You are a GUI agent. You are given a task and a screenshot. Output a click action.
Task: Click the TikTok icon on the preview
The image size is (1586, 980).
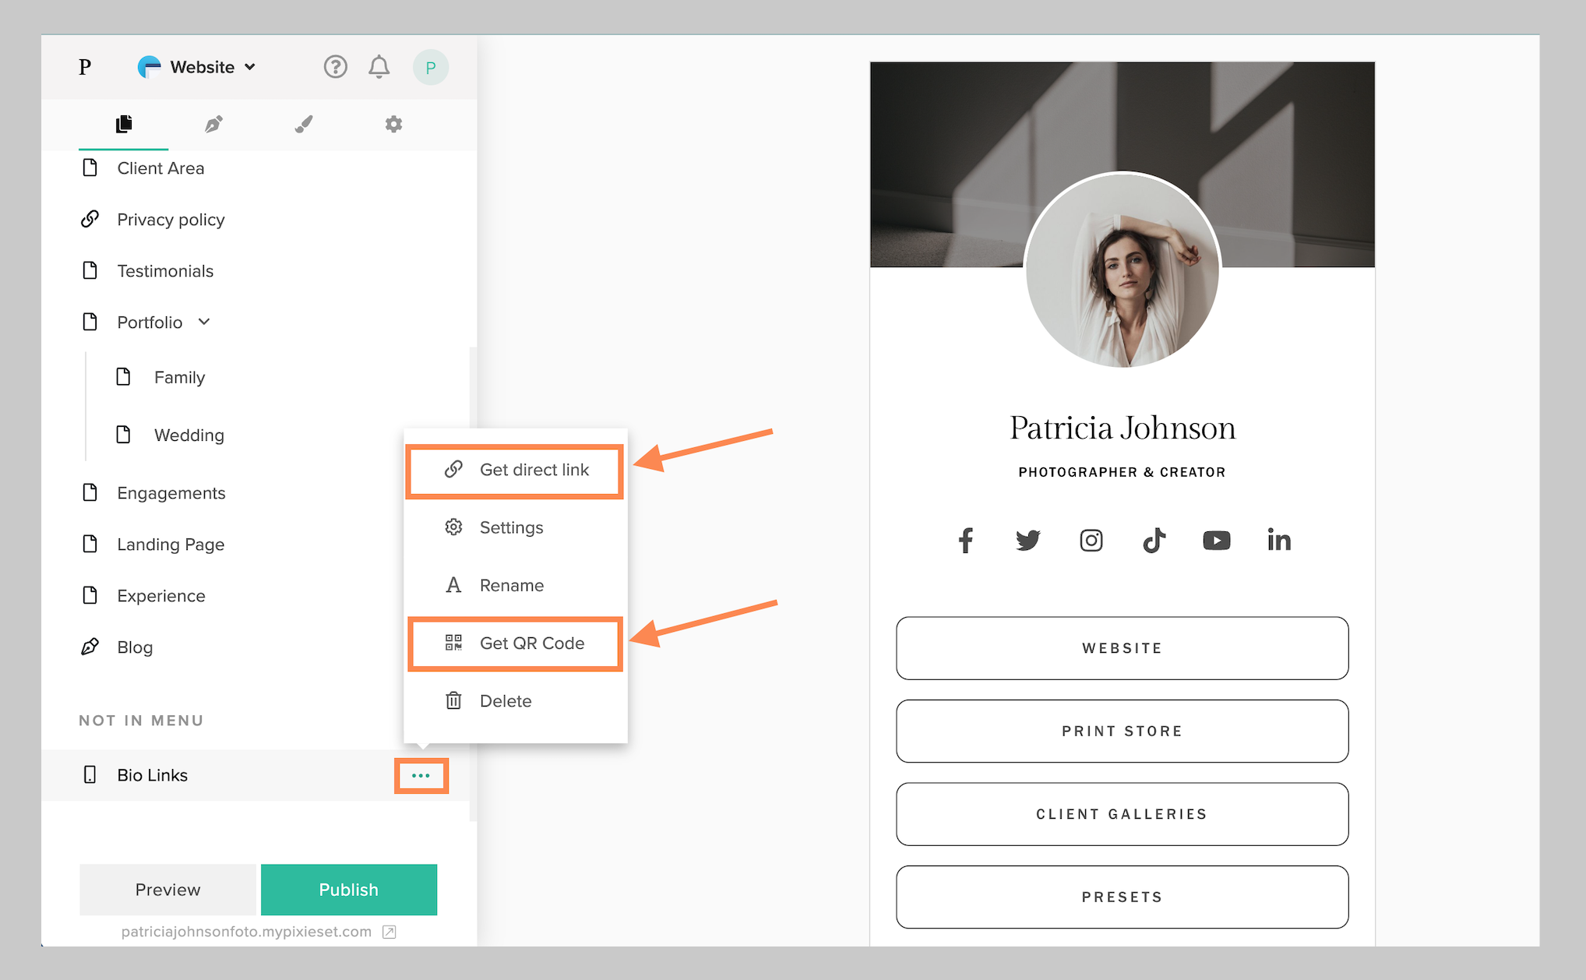[x=1154, y=540]
